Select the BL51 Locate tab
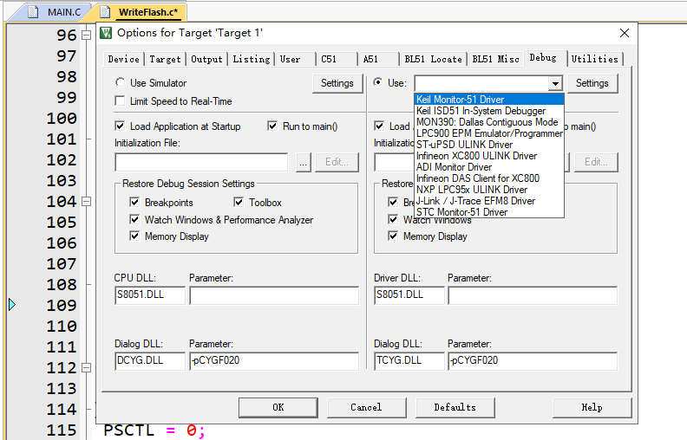 tap(433, 59)
